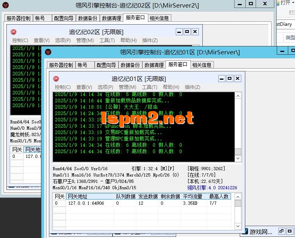
Task: Click log line 管理NPC重新加载完成
Action: pyautogui.click(x=109, y=139)
